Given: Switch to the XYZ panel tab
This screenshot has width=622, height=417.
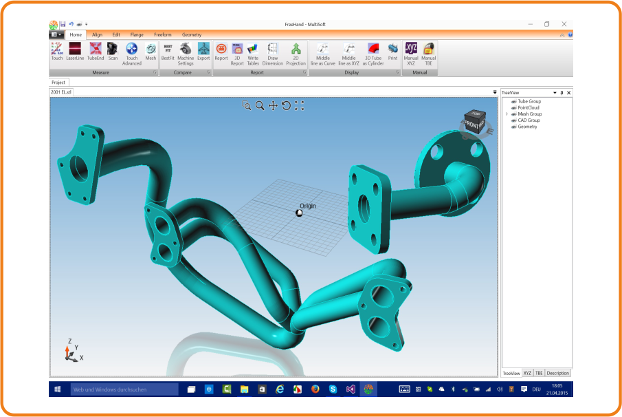Looking at the screenshot, I should point(527,373).
